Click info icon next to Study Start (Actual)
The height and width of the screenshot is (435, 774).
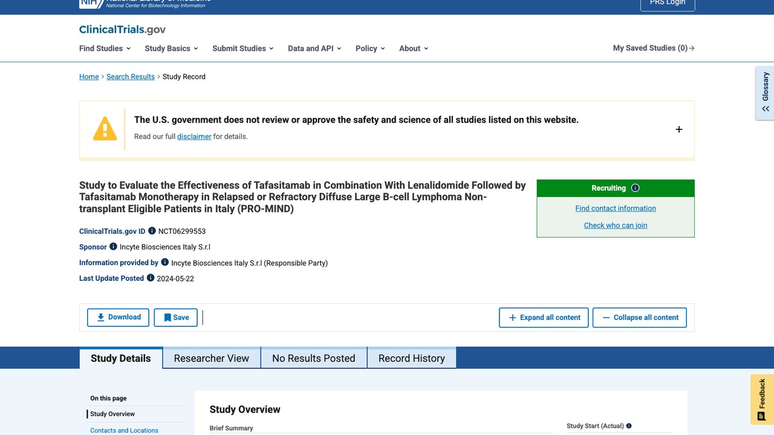629,426
